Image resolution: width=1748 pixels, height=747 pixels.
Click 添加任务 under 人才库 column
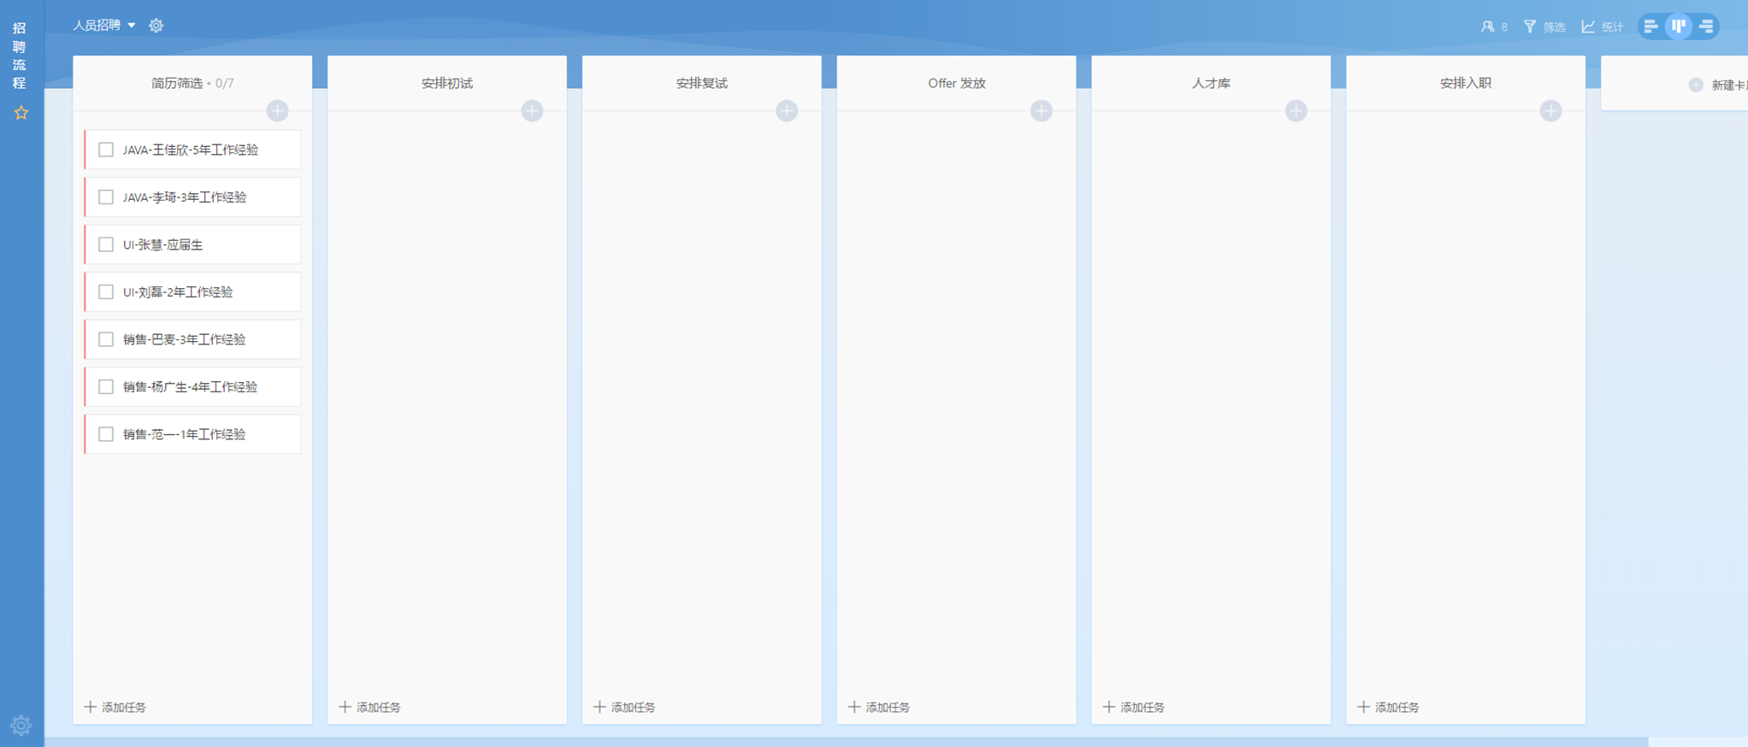tap(1134, 707)
